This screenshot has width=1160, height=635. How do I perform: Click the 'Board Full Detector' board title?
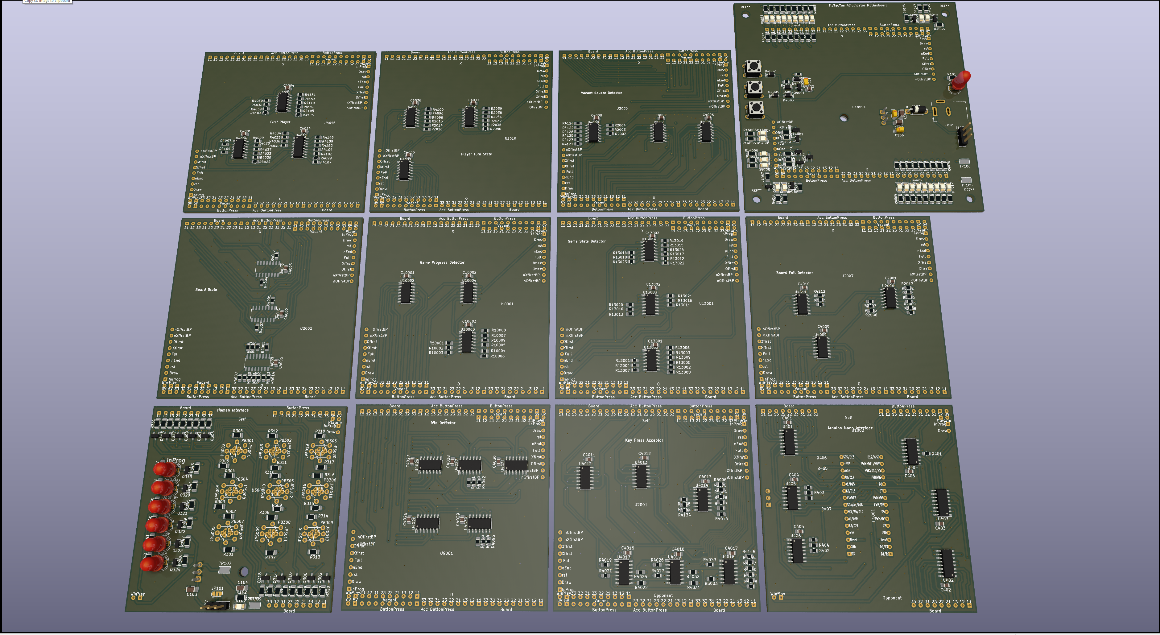click(x=794, y=273)
